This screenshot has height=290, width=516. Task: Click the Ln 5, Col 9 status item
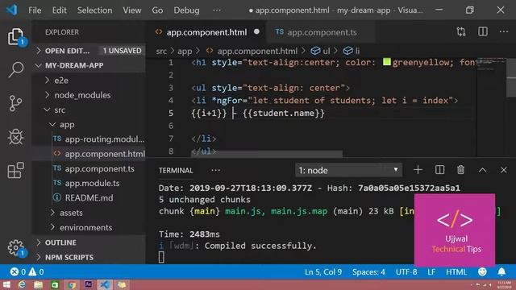click(x=323, y=272)
